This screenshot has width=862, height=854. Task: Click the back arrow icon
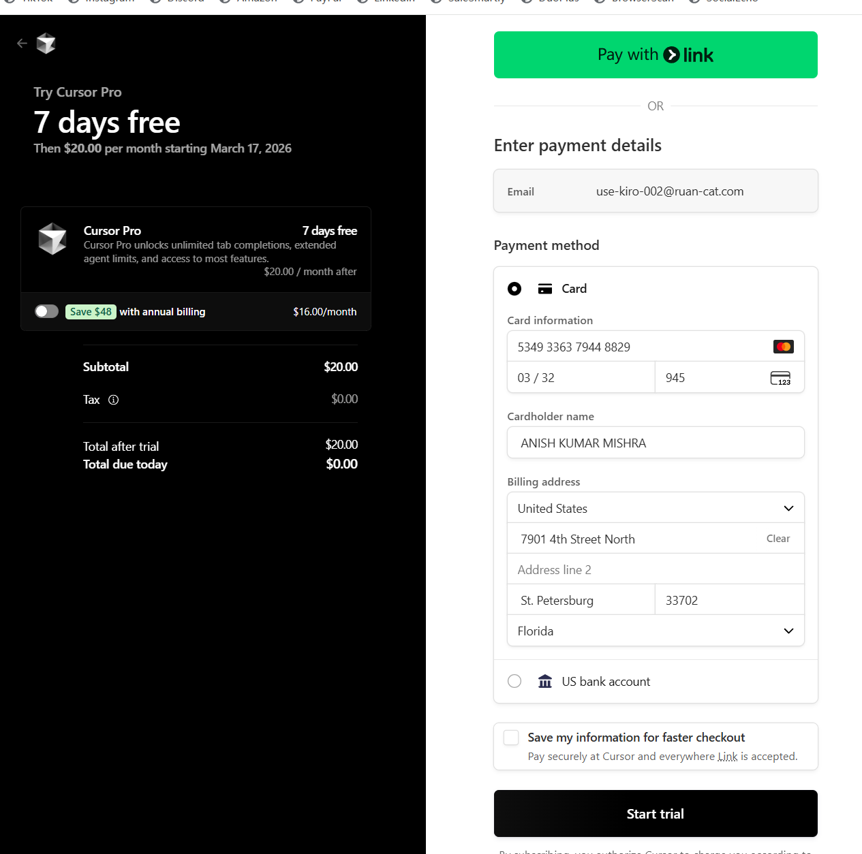pos(22,44)
